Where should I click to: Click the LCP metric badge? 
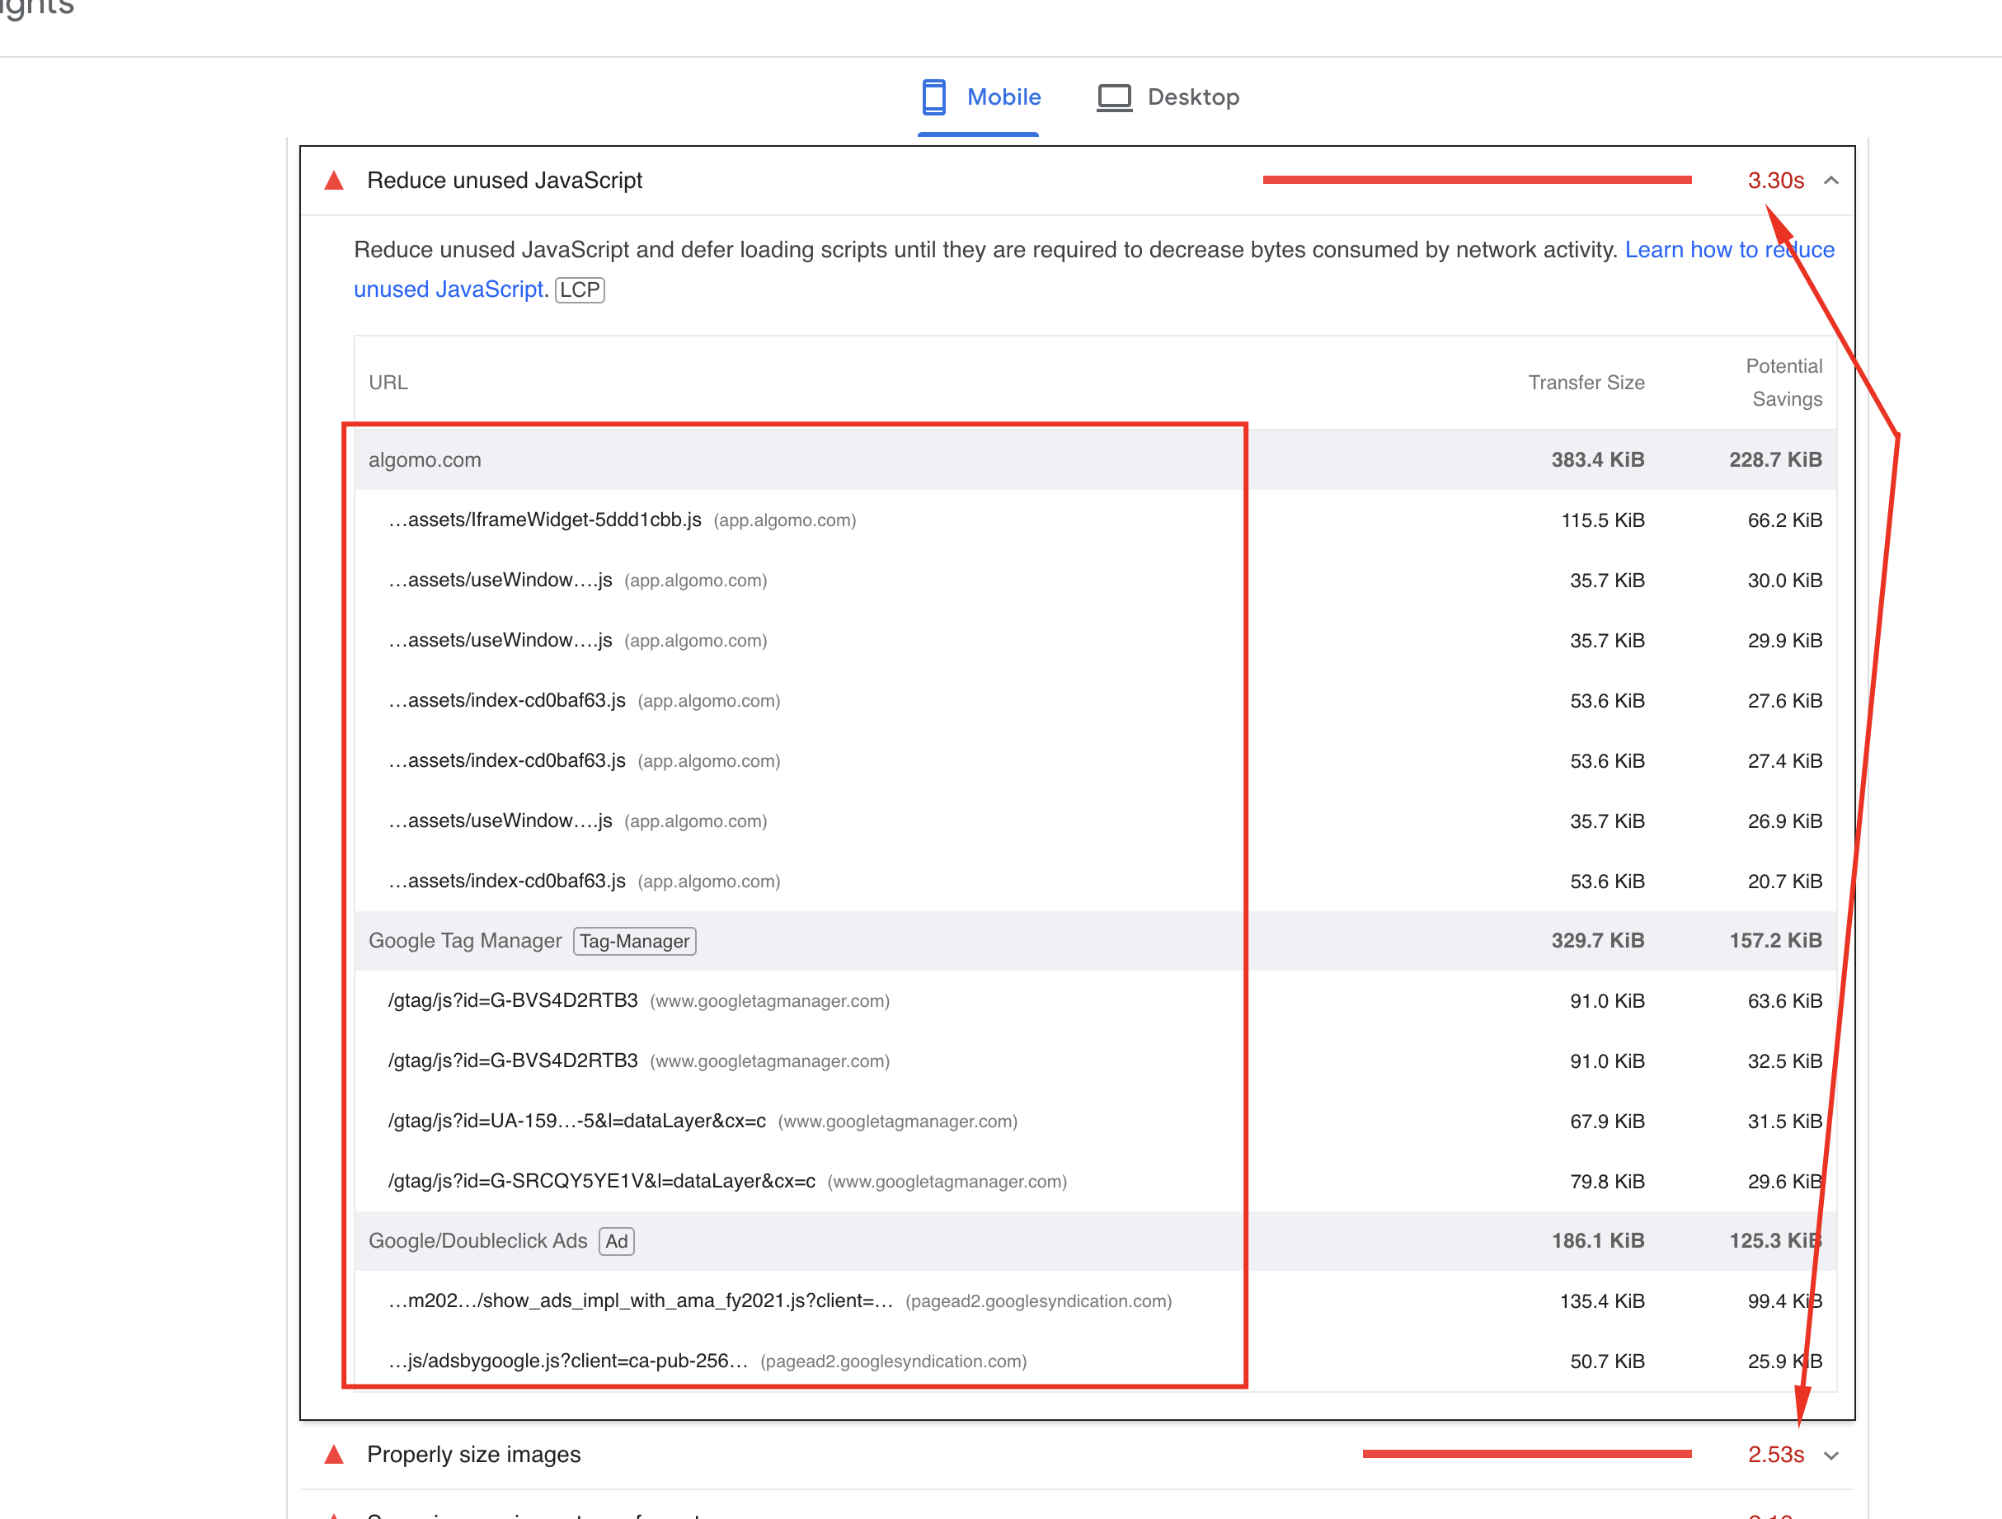[x=579, y=289]
